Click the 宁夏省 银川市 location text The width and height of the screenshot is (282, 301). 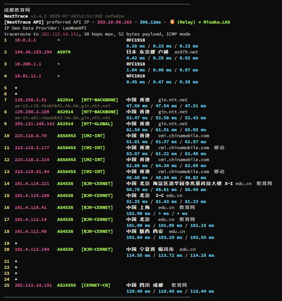157,250
